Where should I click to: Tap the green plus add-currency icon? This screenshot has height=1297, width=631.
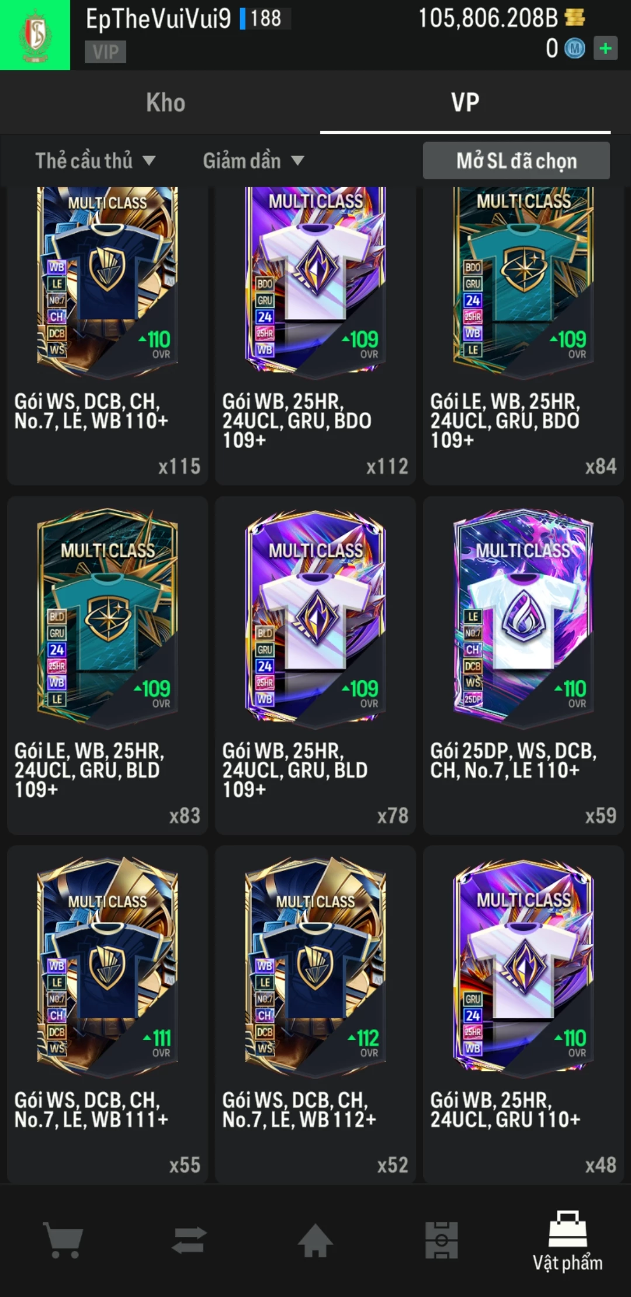[x=605, y=48]
